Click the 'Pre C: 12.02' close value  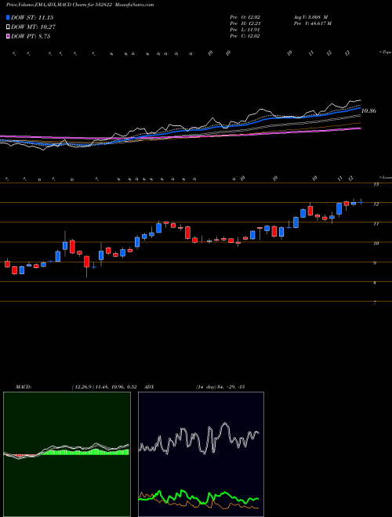tap(245, 36)
